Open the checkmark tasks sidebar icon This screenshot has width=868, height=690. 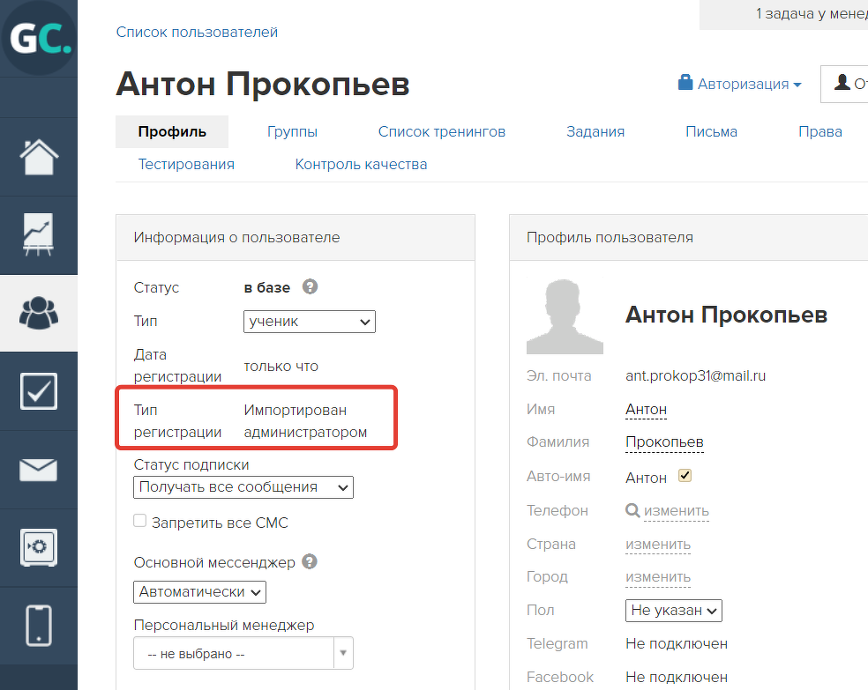tap(39, 391)
